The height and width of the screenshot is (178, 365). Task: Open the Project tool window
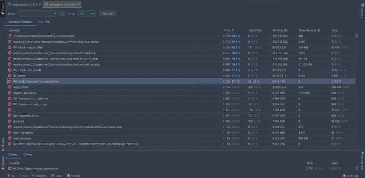(x=3, y=9)
